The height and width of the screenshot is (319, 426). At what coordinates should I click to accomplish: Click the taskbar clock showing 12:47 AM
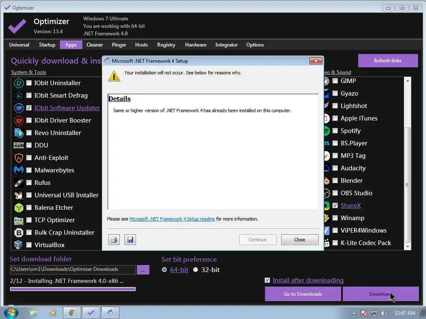point(404,313)
